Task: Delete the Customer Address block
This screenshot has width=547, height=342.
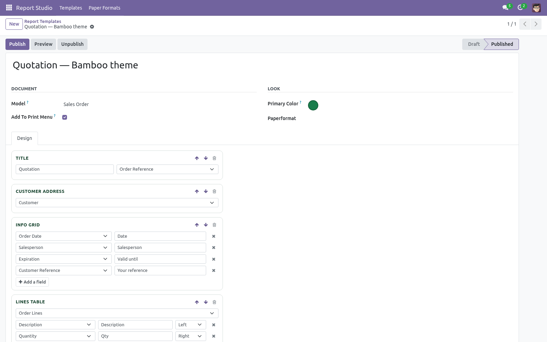Action: [x=214, y=192]
